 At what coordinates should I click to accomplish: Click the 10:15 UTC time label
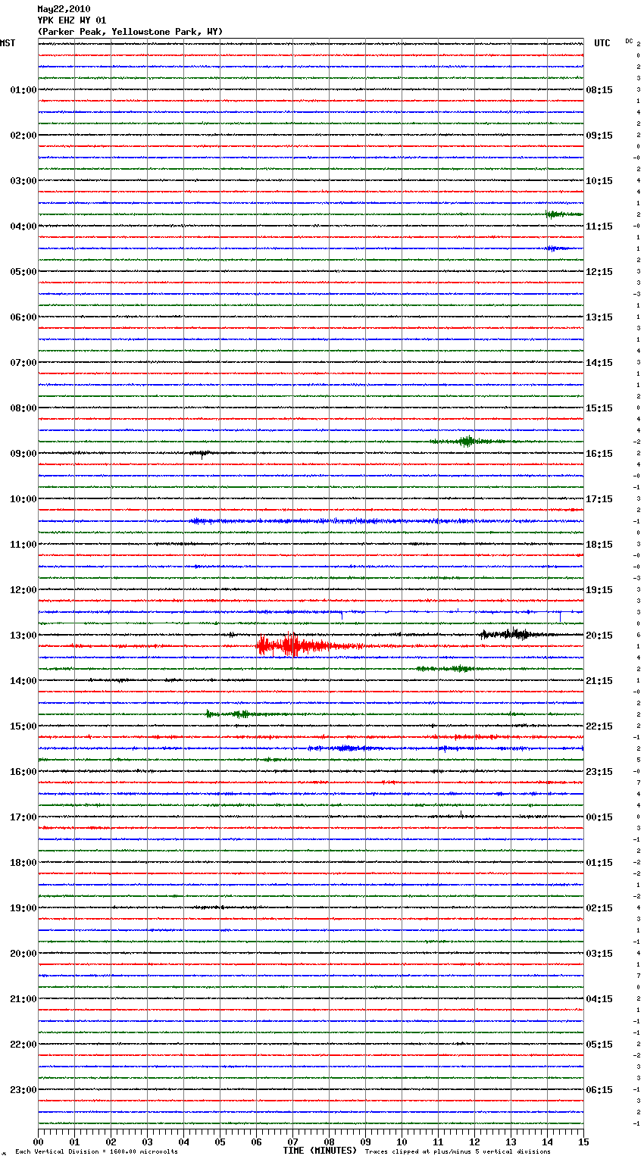[x=599, y=181]
